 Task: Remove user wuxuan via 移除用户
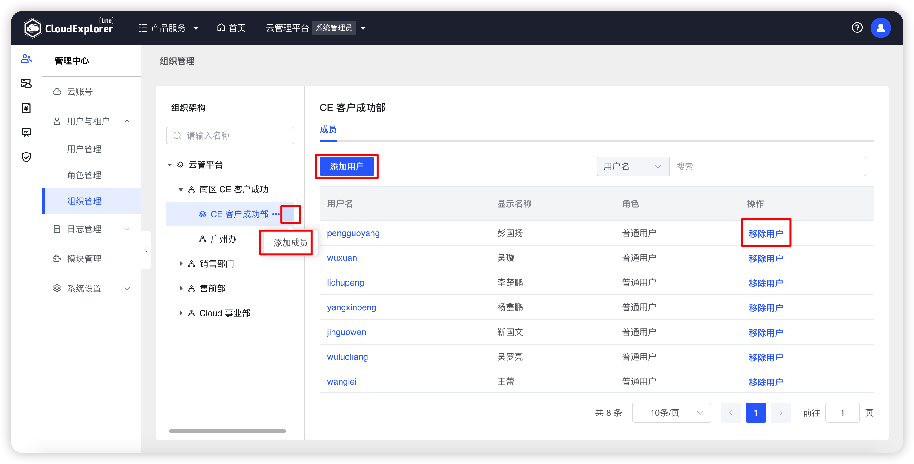coord(766,259)
